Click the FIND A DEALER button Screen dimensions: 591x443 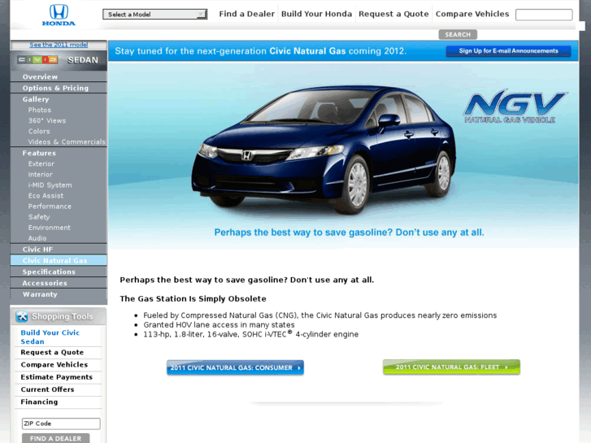(x=56, y=438)
